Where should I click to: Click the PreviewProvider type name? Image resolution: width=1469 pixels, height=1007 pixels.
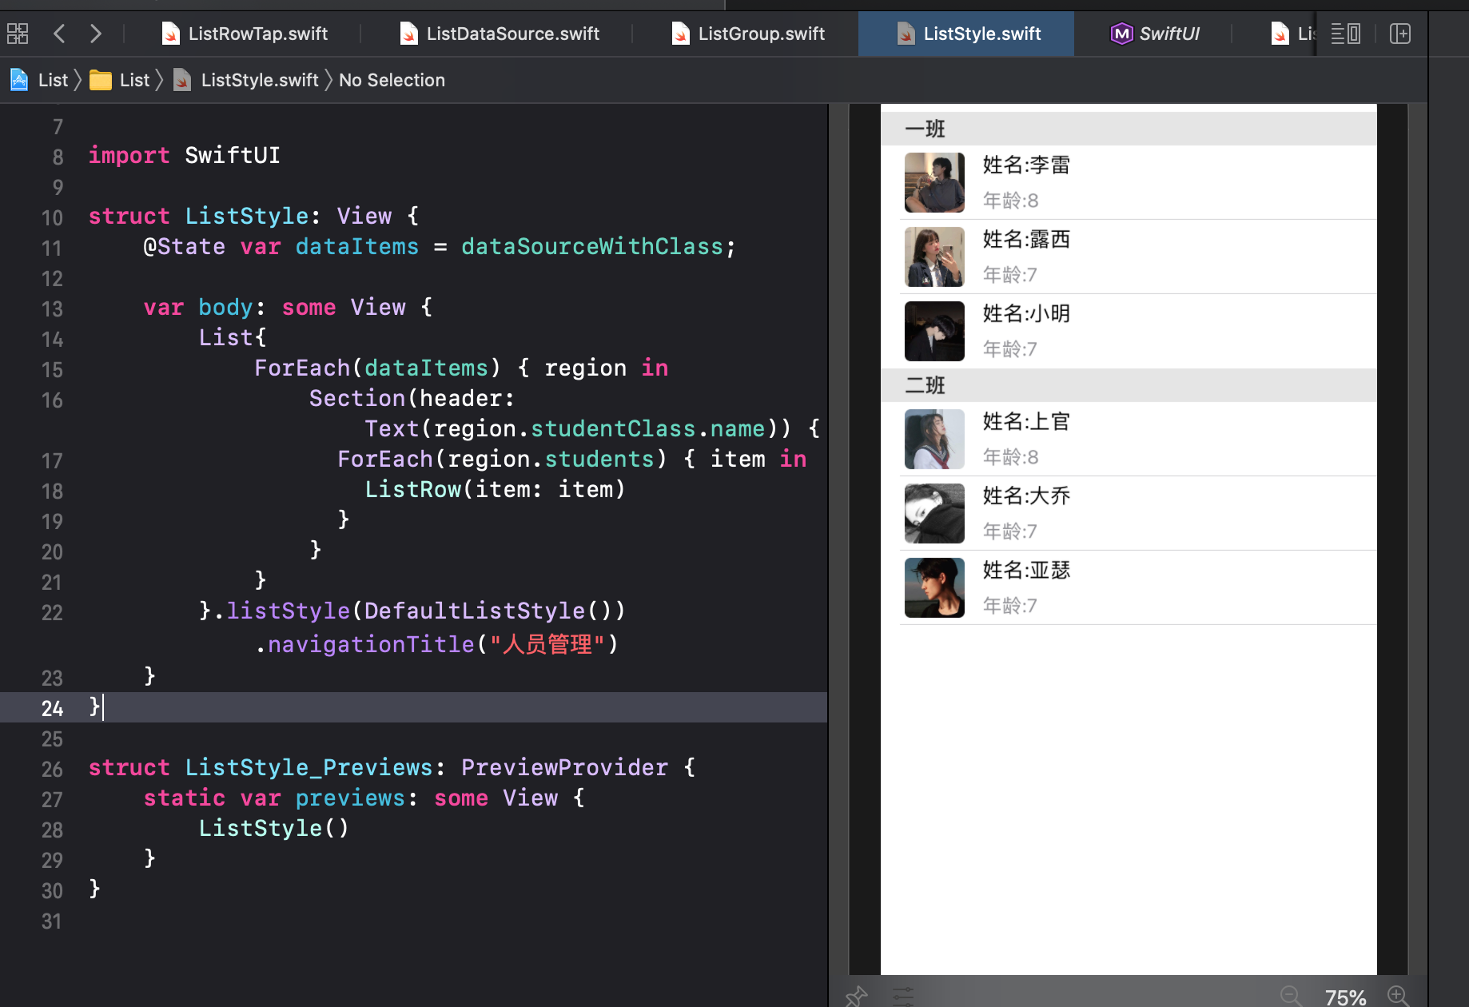tap(564, 767)
